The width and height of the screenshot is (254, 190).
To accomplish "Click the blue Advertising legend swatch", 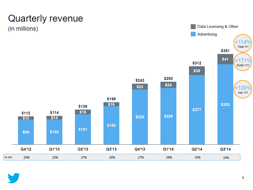I will click(193, 34).
